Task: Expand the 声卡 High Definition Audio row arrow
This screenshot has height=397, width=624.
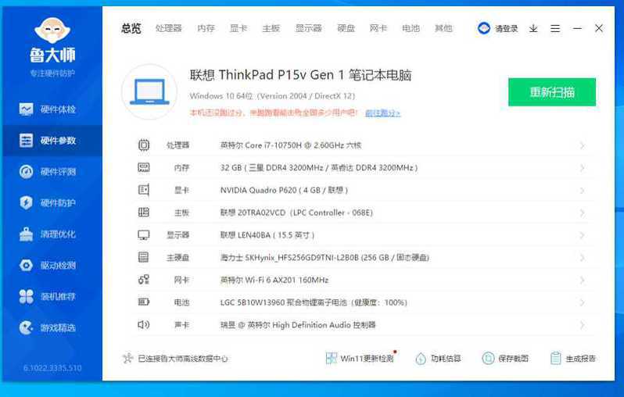Action: (x=583, y=325)
